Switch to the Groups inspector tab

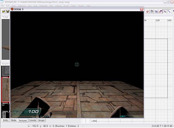(41, 120)
